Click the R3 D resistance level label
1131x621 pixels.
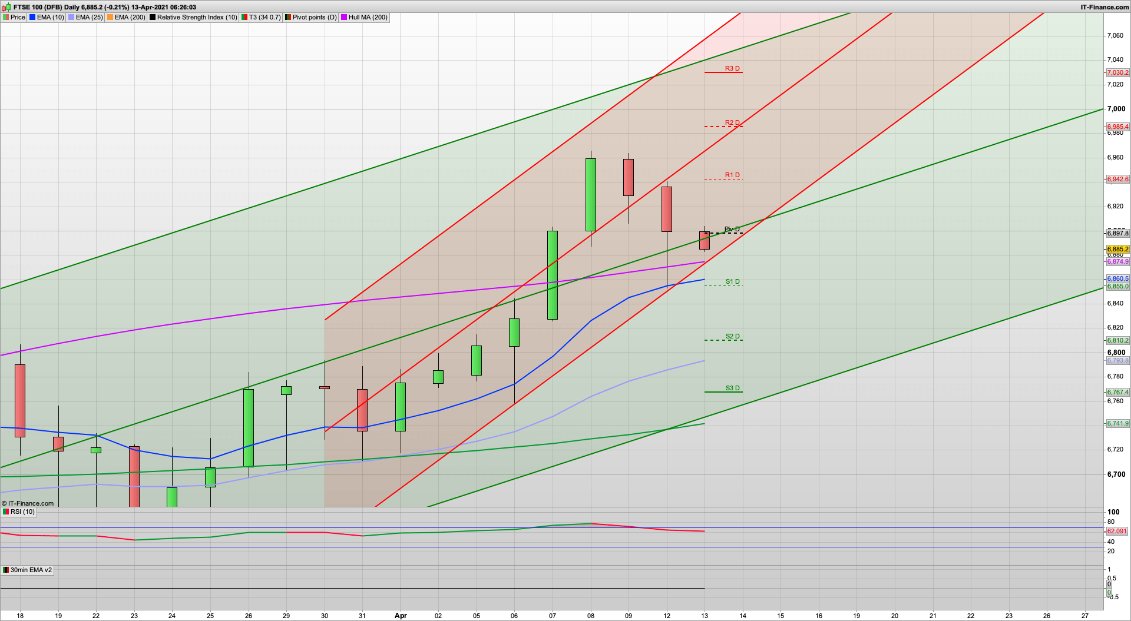[731, 68]
